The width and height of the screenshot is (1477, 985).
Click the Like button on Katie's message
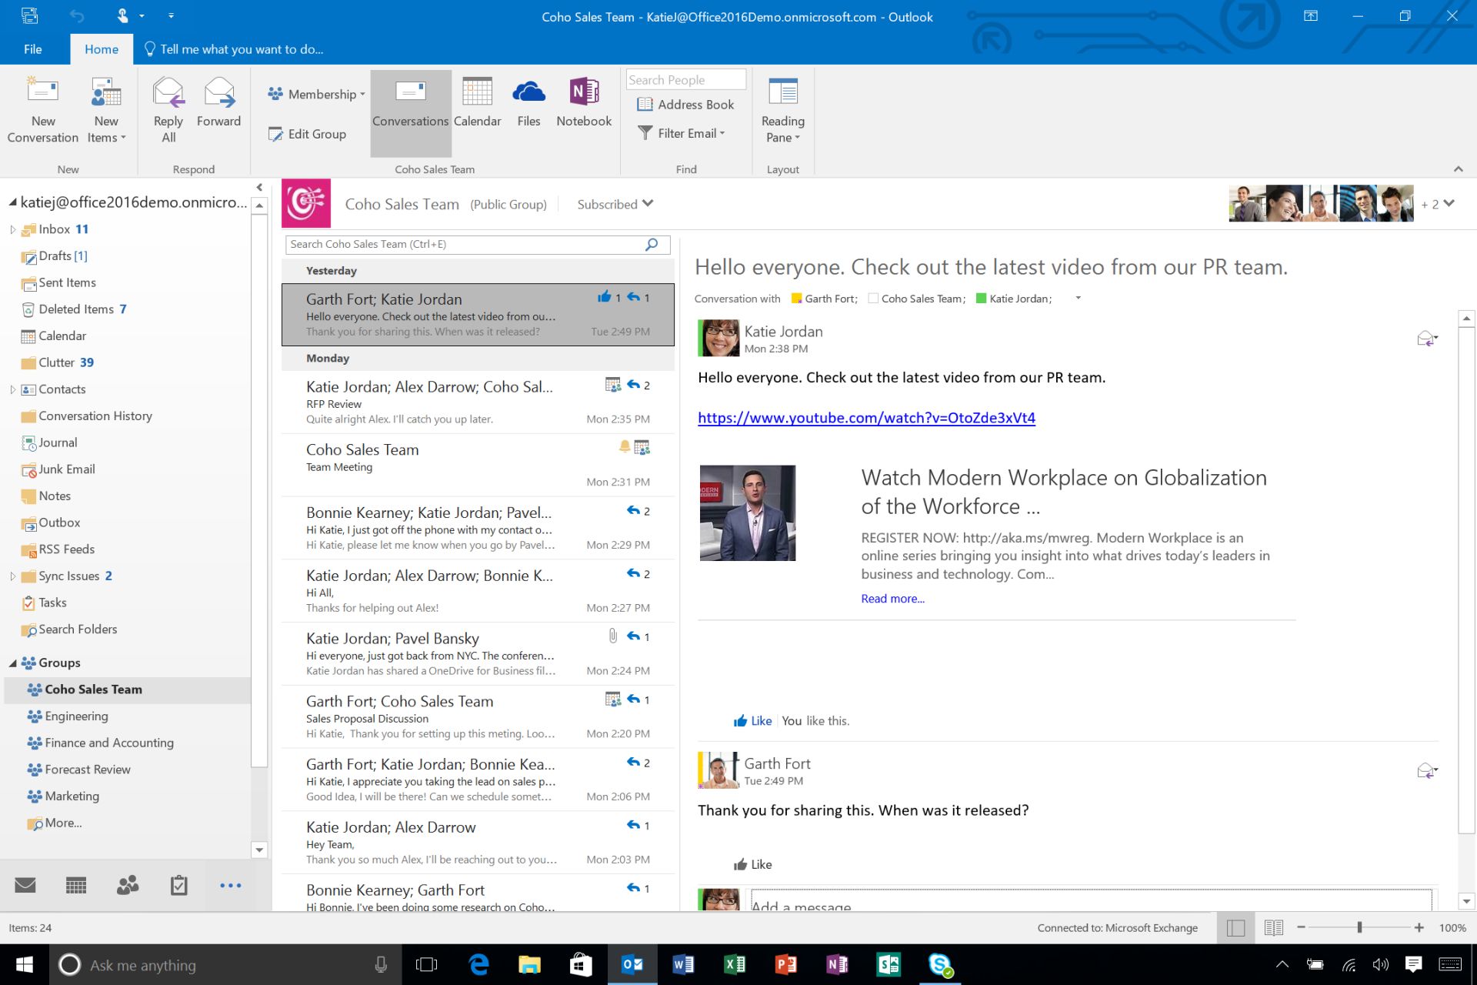tap(752, 720)
